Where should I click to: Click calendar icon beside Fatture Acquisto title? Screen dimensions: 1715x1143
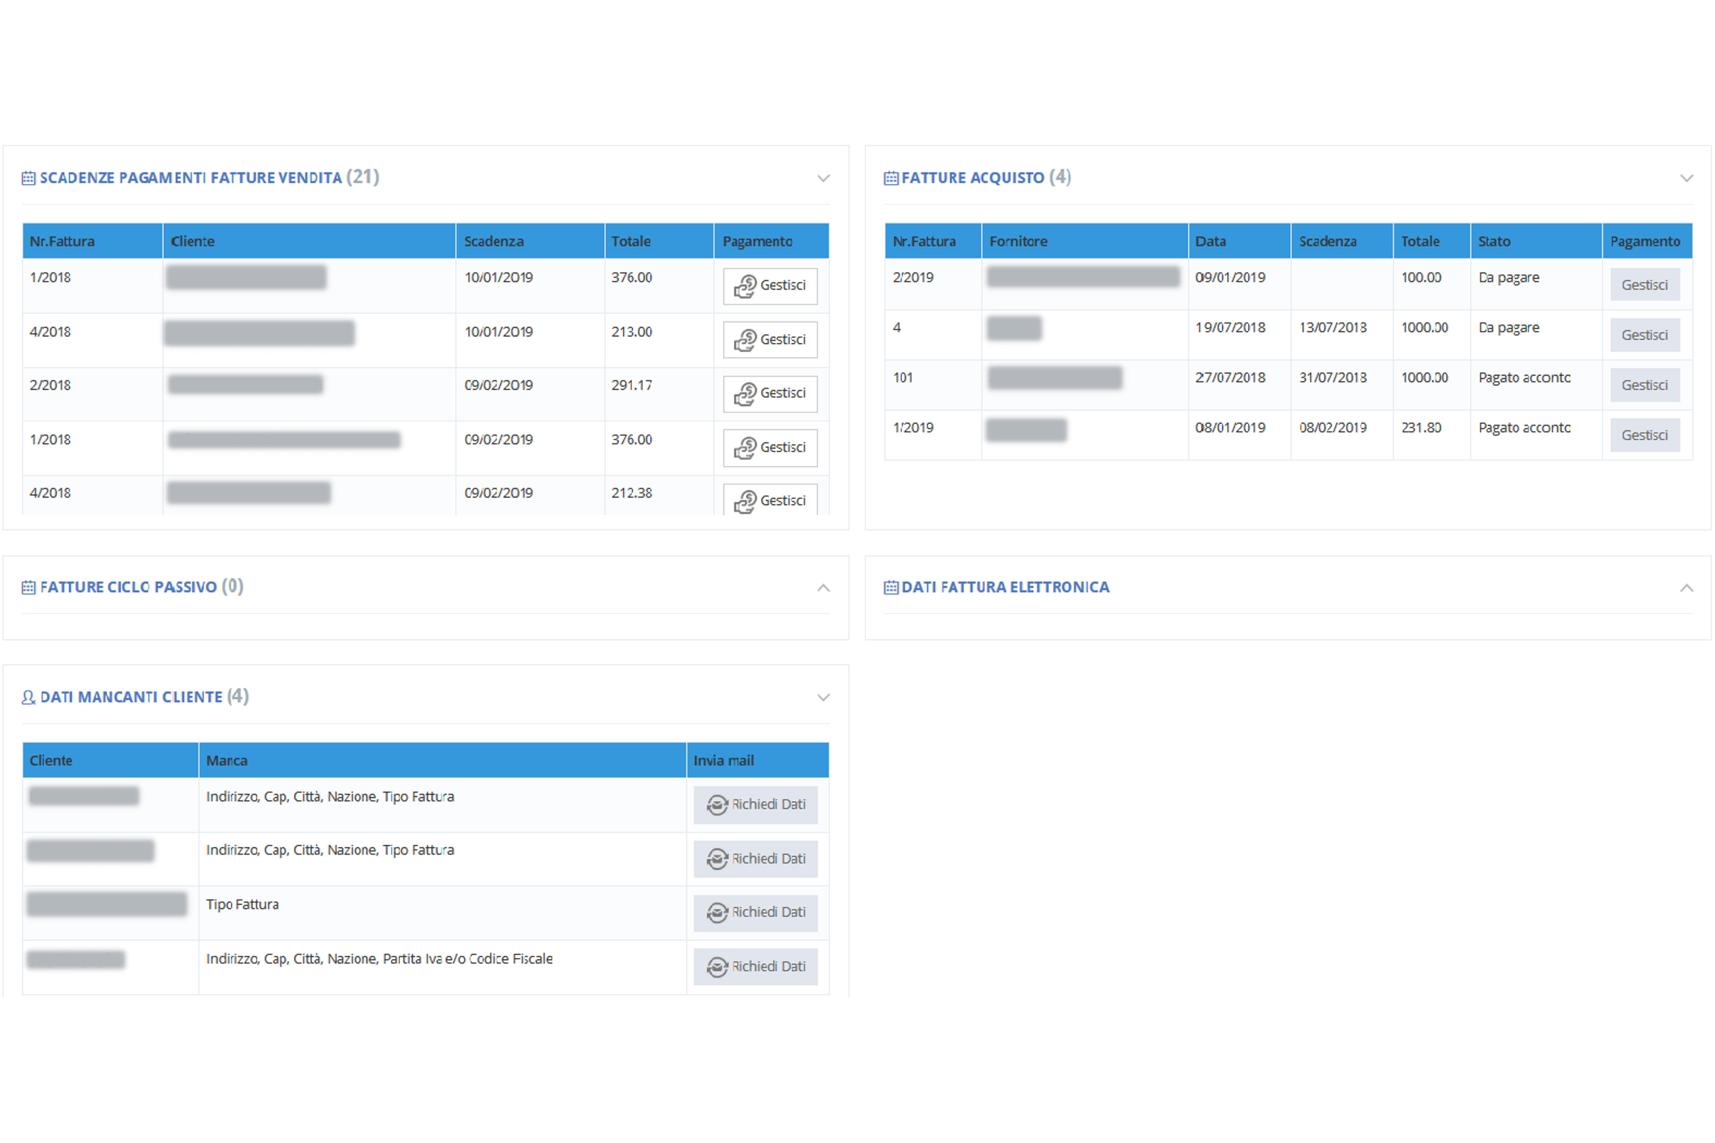890,179
